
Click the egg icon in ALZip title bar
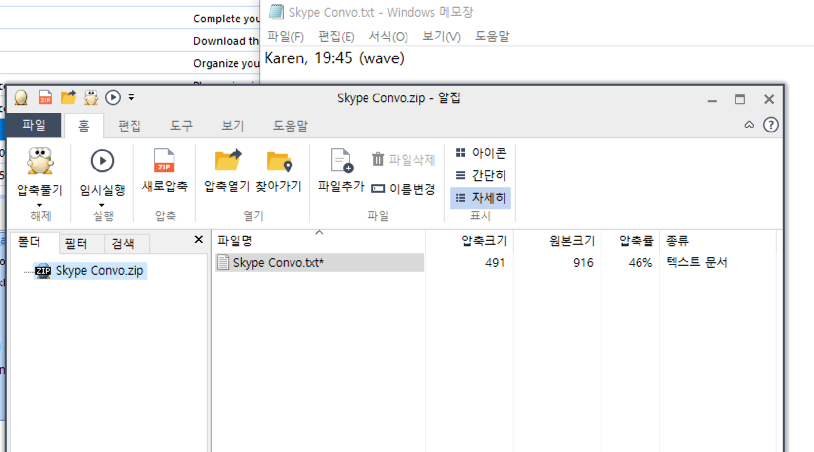21,98
